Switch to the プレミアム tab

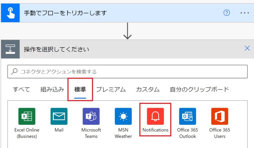pyautogui.click(x=111, y=89)
